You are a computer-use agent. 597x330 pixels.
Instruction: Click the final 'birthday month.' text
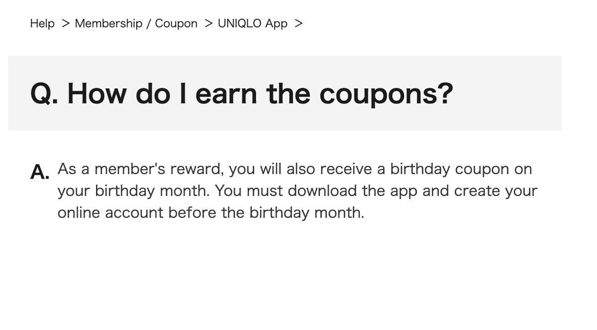pos(307,213)
